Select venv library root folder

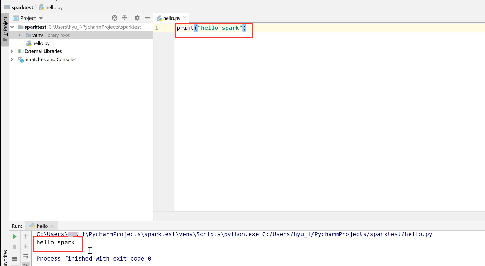pos(81,35)
